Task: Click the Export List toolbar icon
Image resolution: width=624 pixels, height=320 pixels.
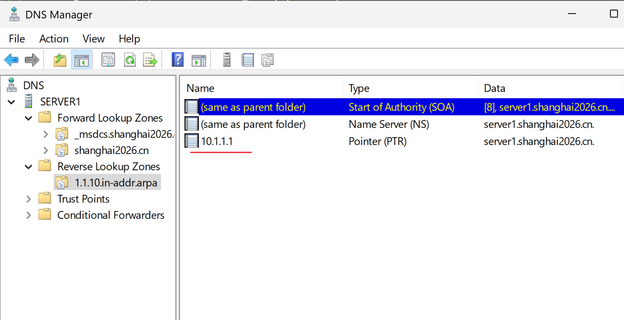Action: (x=151, y=60)
